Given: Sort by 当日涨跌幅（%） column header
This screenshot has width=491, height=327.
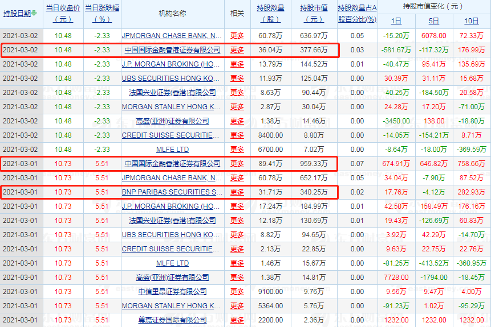Looking at the screenshot, I should (x=102, y=14).
